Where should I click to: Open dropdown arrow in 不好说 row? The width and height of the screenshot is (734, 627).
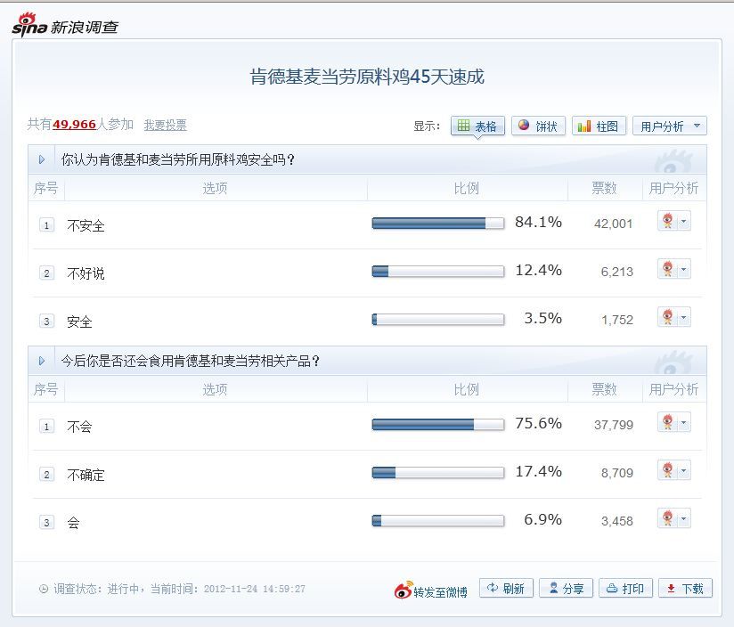click(x=684, y=269)
